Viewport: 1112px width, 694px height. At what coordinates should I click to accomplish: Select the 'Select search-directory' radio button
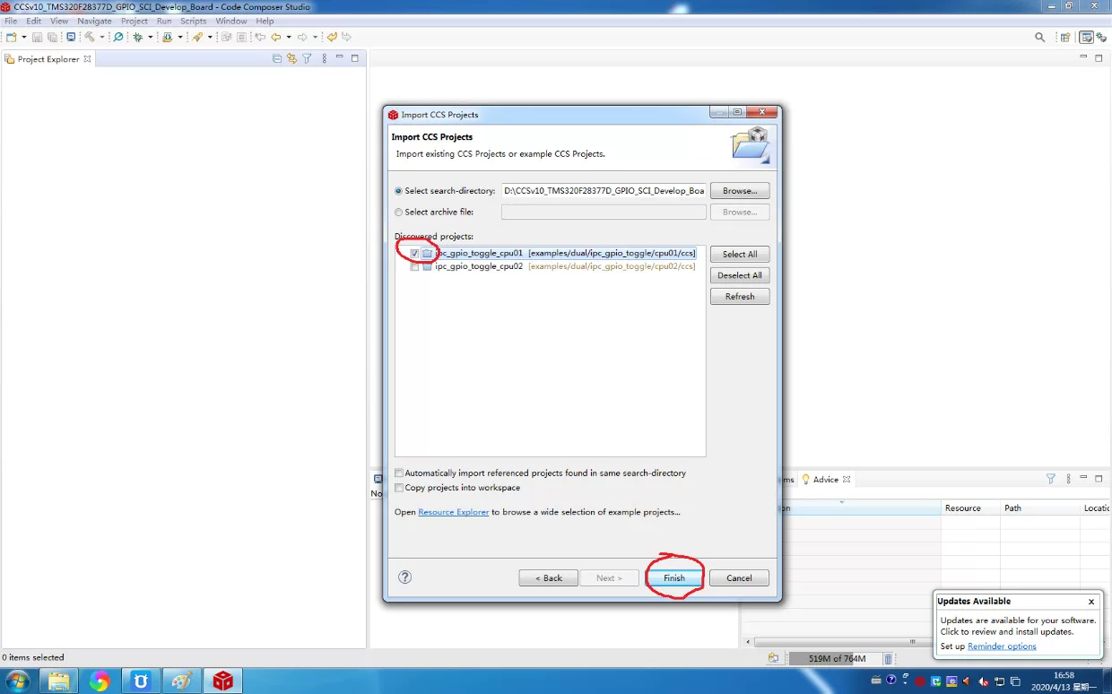(399, 191)
